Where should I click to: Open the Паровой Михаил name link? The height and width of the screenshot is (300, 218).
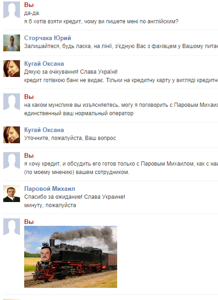(50, 188)
